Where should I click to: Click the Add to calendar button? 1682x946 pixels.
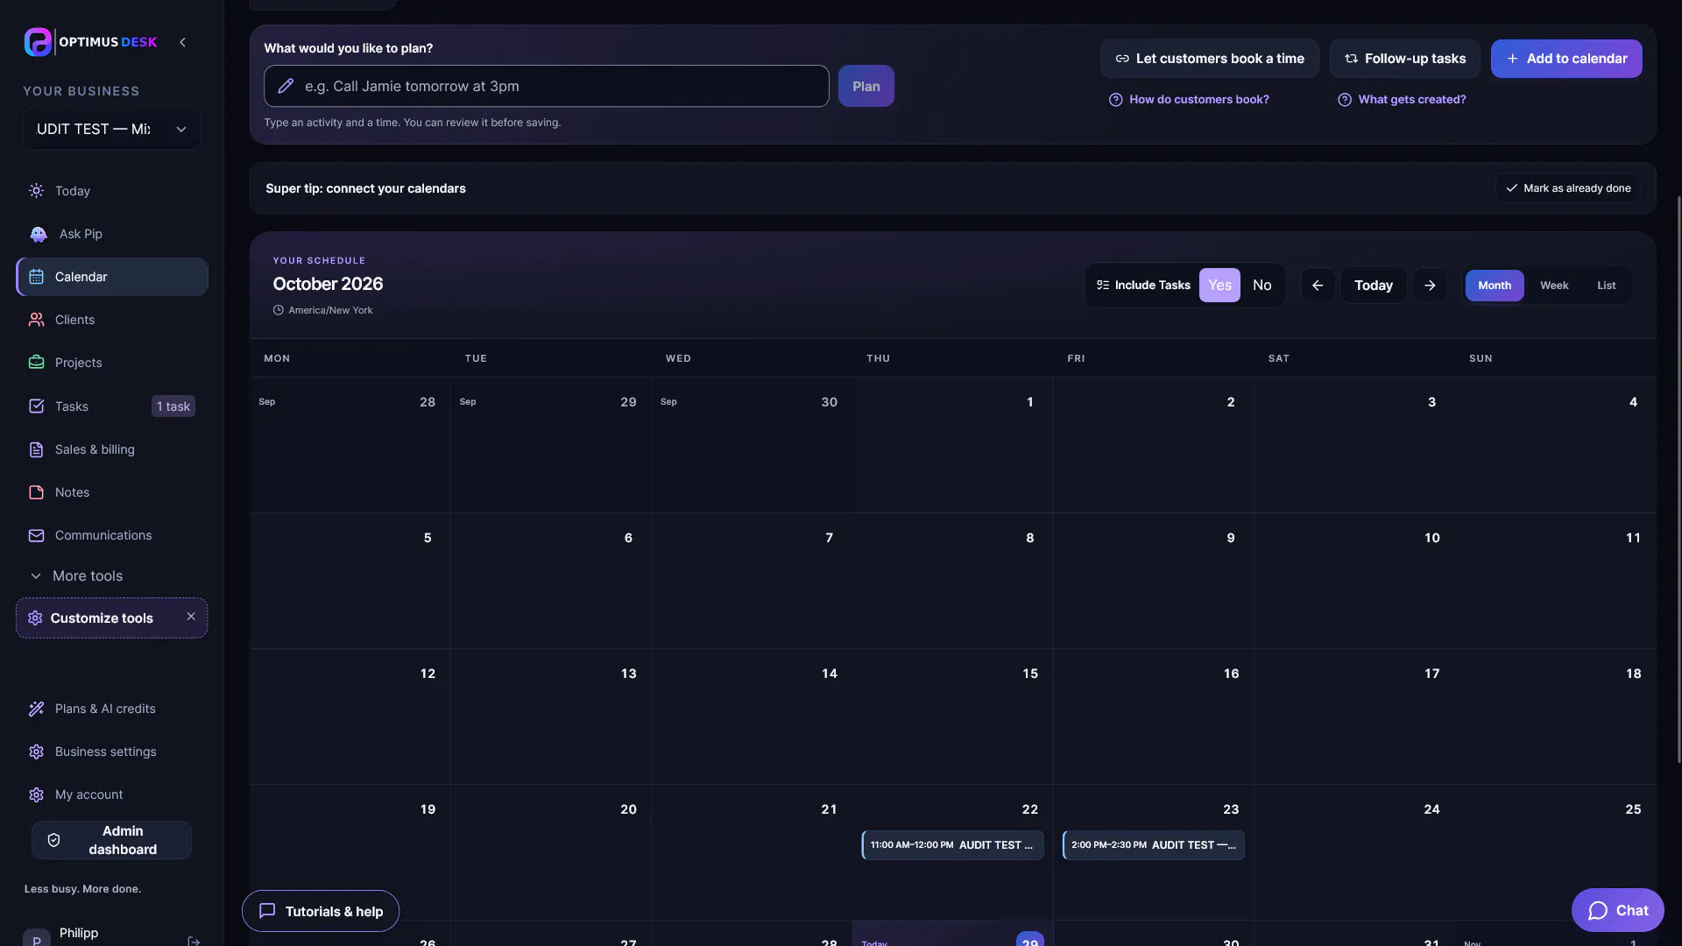(x=1566, y=59)
